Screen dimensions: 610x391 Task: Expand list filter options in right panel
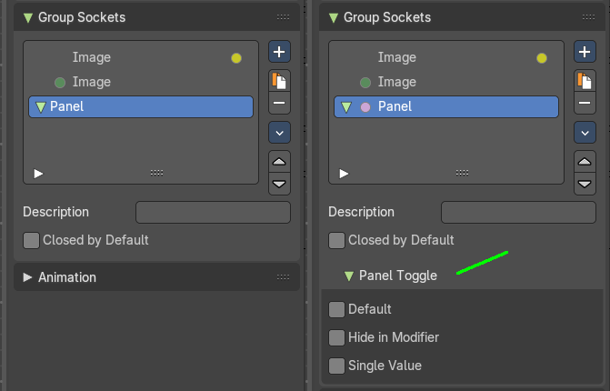pos(344,174)
